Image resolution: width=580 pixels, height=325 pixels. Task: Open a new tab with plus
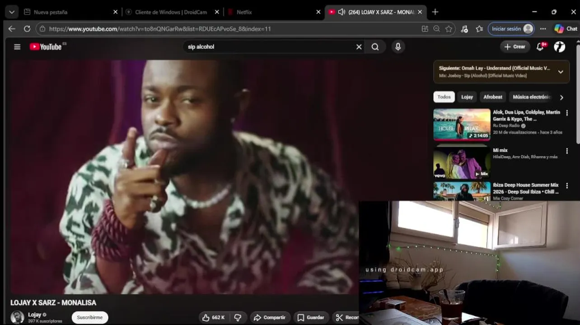coord(435,12)
